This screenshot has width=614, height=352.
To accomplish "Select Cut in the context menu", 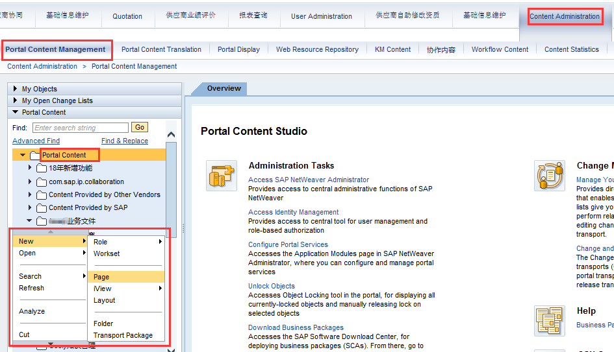I will [x=50, y=334].
